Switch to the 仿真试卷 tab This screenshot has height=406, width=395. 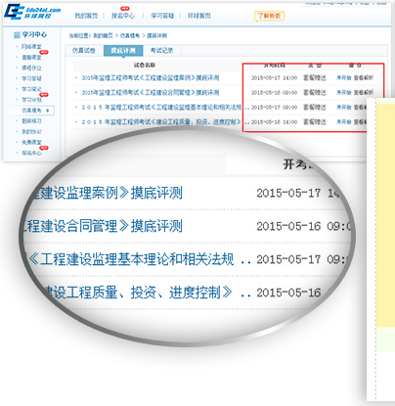(84, 51)
